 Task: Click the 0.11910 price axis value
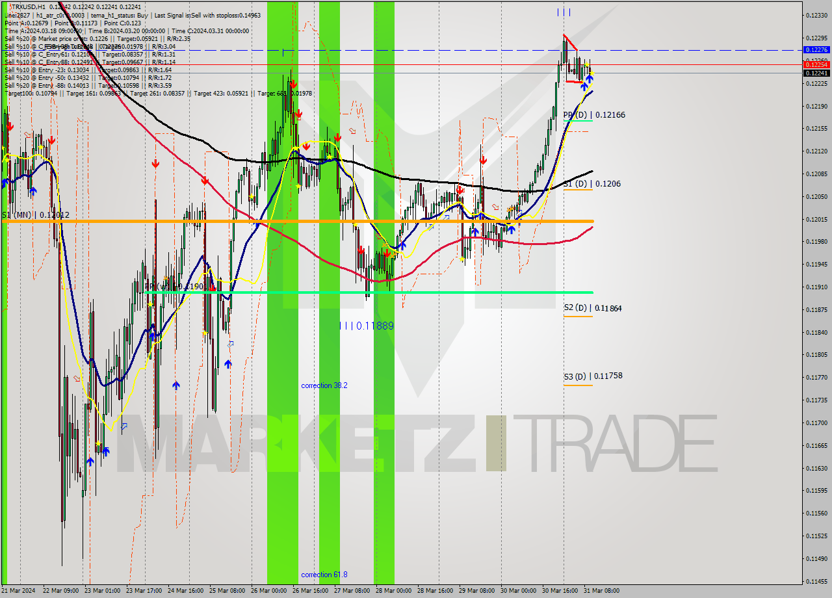point(816,287)
